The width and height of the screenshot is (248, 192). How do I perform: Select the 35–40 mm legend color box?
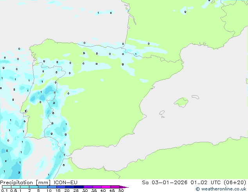coord(97,187)
